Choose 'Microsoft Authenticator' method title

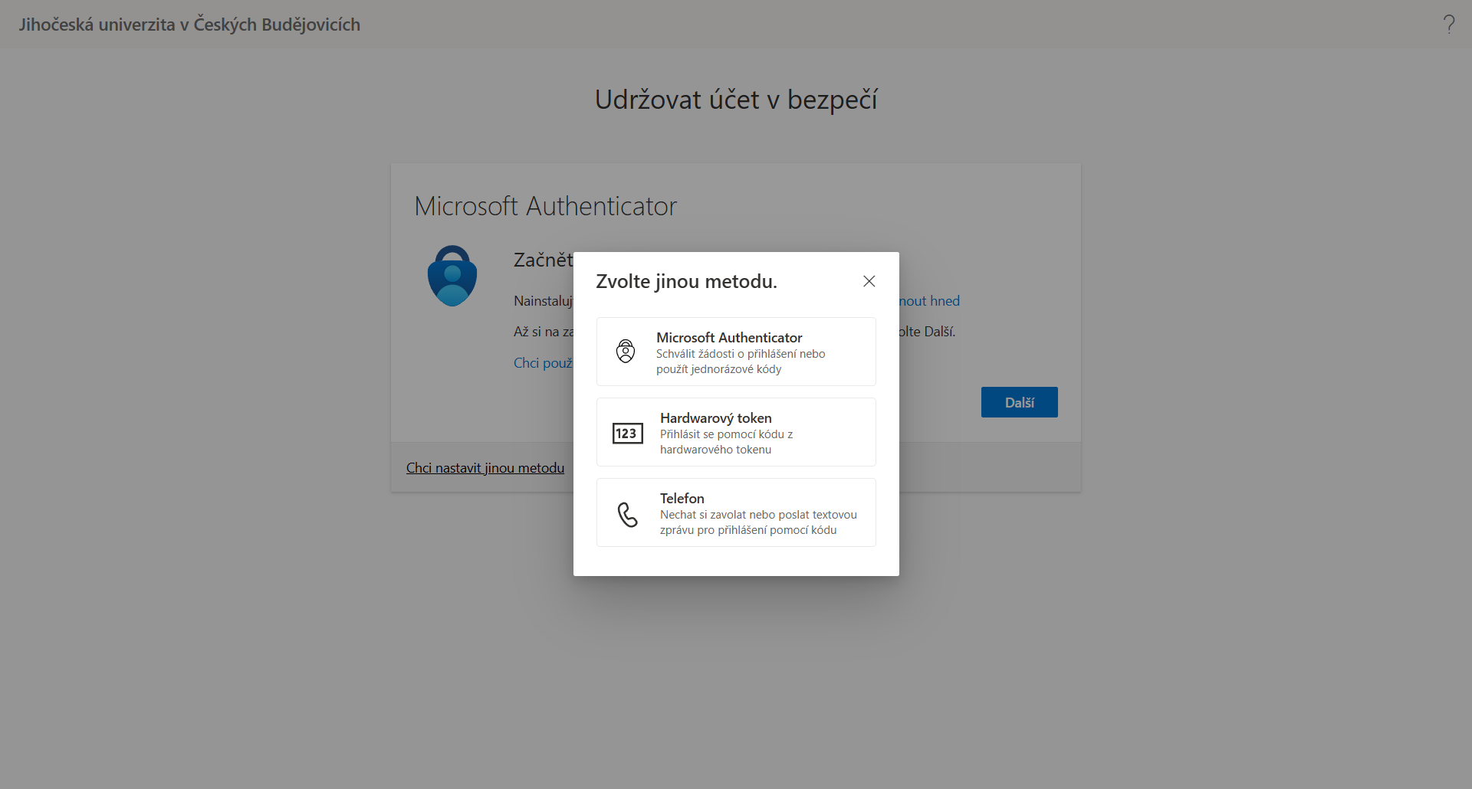(x=729, y=337)
